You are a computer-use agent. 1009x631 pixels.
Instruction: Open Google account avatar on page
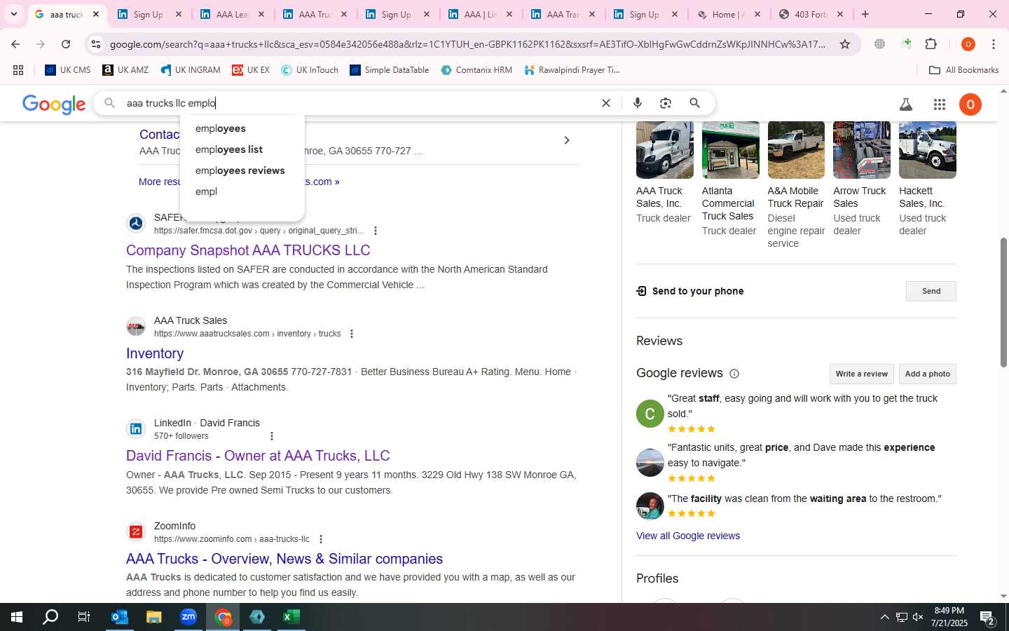[x=970, y=104]
